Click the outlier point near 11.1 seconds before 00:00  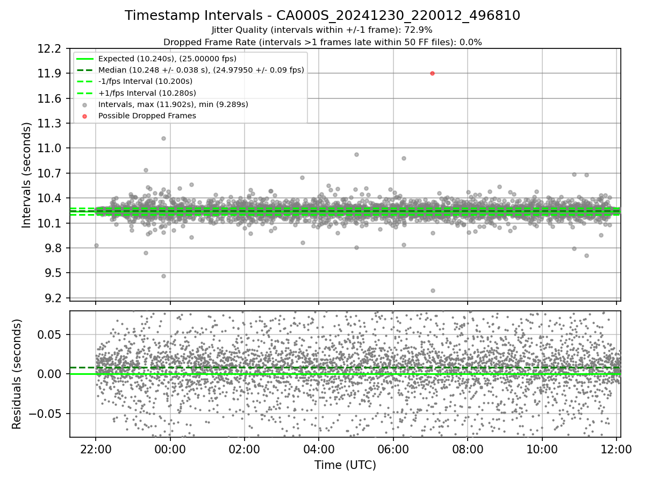click(x=163, y=138)
